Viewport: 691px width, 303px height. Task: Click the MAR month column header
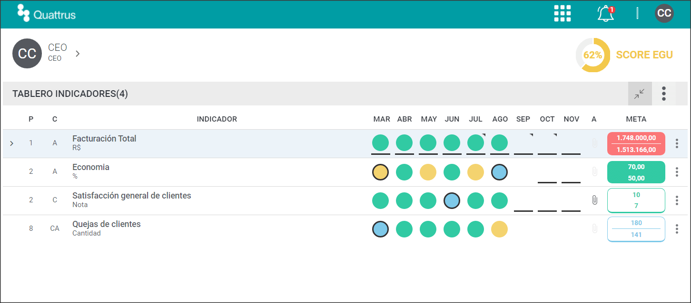(x=382, y=119)
